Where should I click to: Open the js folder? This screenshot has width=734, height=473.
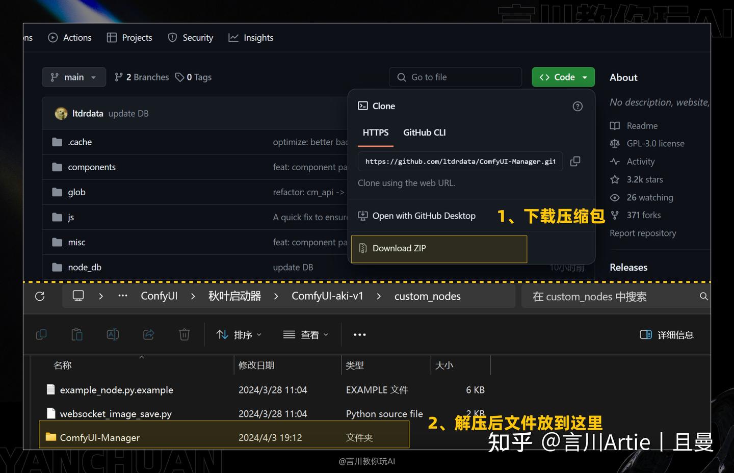coord(71,217)
